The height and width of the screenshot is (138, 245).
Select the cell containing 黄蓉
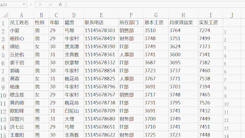pyautogui.click(x=21, y=79)
